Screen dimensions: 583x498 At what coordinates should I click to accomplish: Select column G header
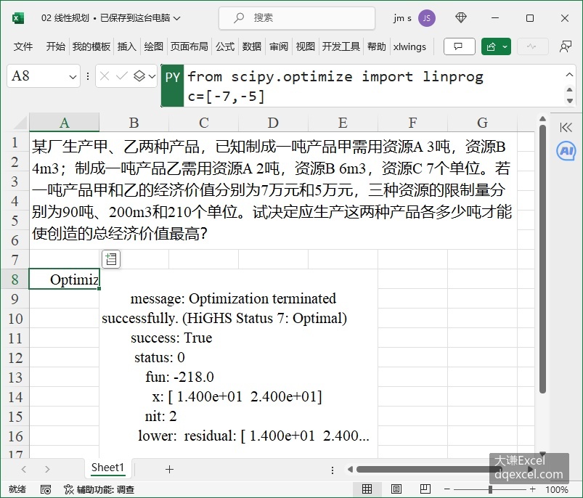[x=482, y=123]
